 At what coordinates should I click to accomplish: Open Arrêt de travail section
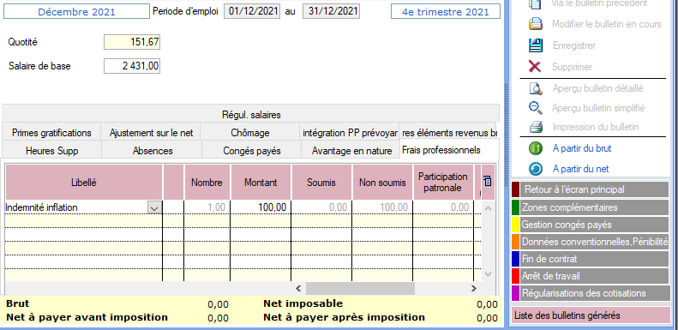(590, 275)
